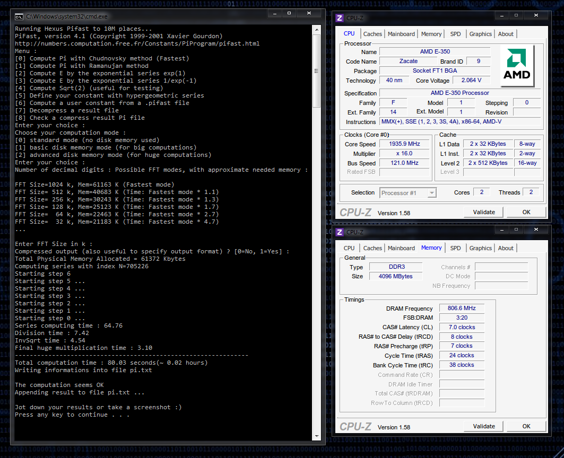The width and height of the screenshot is (564, 458).
Task: Click the Total computation time line in cmd
Action: [x=111, y=363]
